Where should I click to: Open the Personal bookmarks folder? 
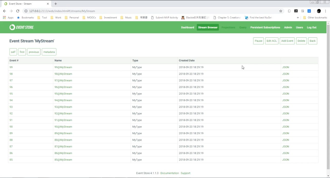(72, 18)
